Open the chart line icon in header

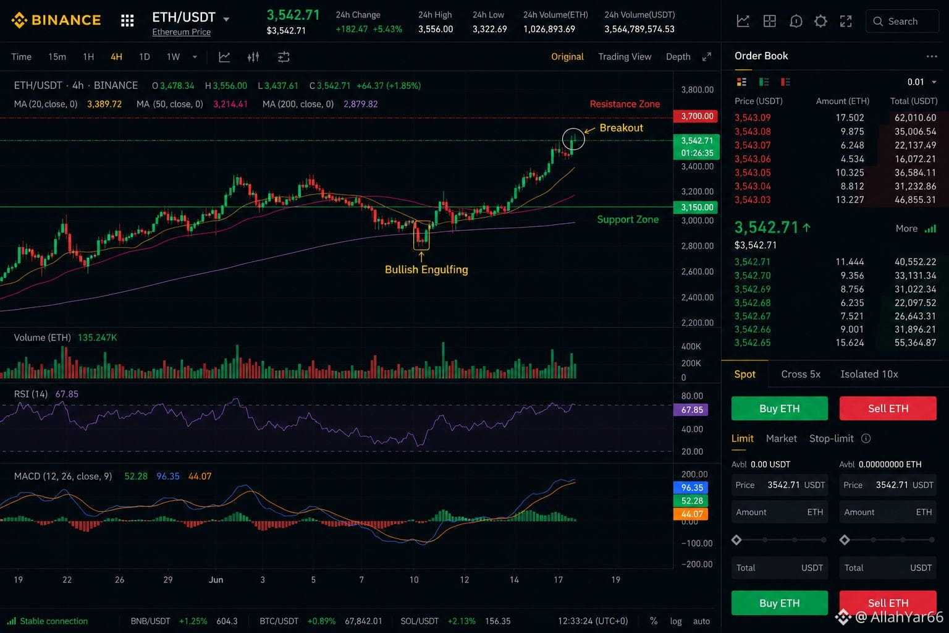[743, 21]
